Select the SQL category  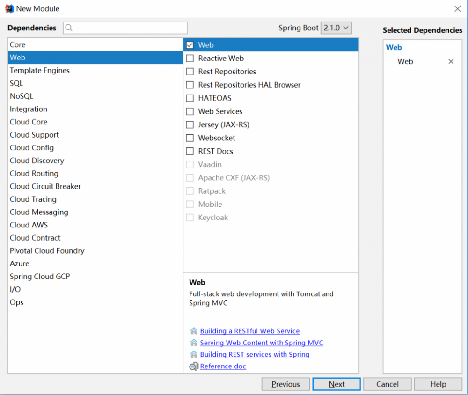[16, 83]
